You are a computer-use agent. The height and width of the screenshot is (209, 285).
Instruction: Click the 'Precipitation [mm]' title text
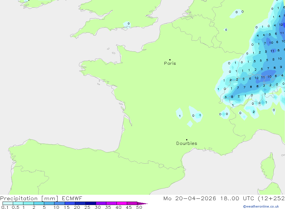tap(29, 198)
